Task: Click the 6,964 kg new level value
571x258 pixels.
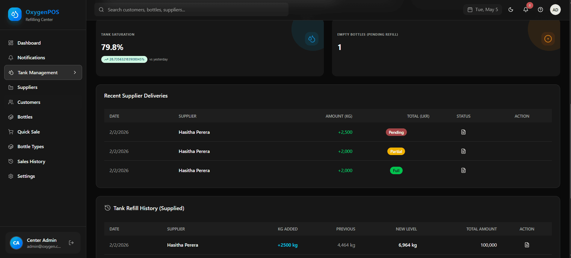Action: pos(408,245)
